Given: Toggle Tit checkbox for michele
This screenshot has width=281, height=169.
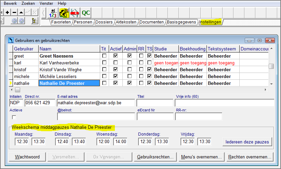Looking at the screenshot, I should [x=104, y=76].
